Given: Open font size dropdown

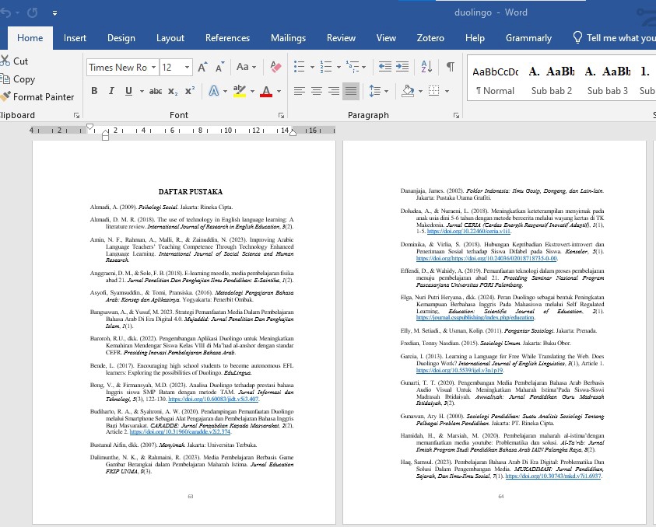Looking at the screenshot, I should (x=187, y=68).
